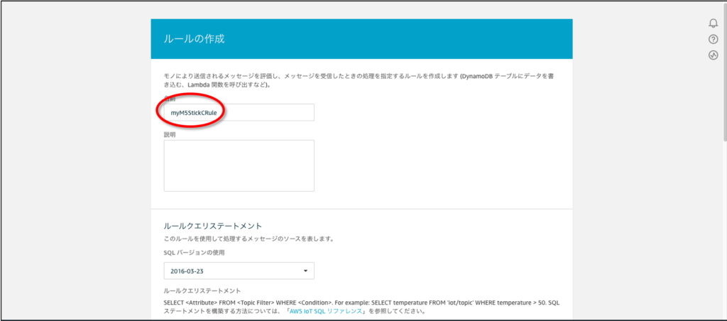The image size is (727, 321).
Task: Click the ルールクエリステートメント sub-label below the dropdown
Action: point(202,290)
